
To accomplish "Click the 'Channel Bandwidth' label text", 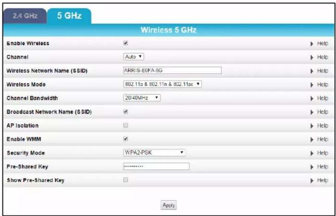I will (32, 98).
